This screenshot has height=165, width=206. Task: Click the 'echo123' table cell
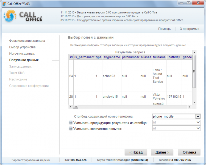112,76
